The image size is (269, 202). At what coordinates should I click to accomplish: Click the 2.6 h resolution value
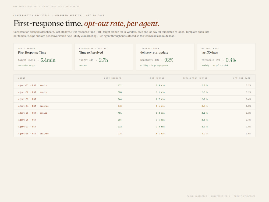point(204,120)
